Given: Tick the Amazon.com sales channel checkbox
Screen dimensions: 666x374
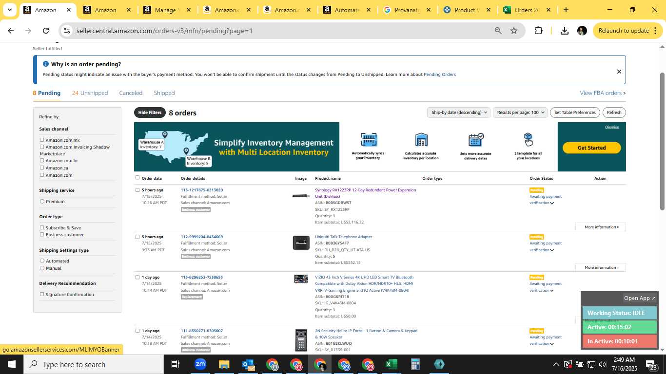Looking at the screenshot, I should (42, 175).
